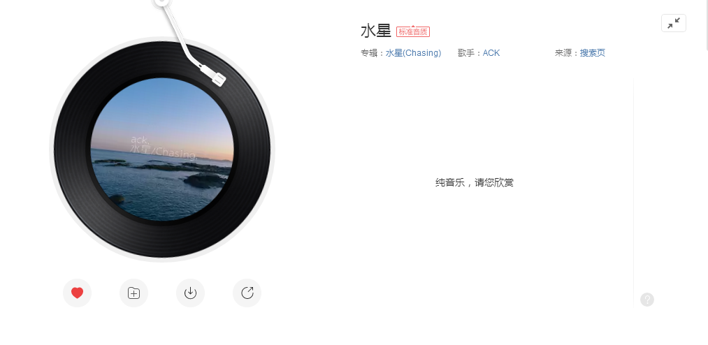Click the tonearm pivot at top
The width and height of the screenshot is (708, 345).
pyautogui.click(x=161, y=2)
